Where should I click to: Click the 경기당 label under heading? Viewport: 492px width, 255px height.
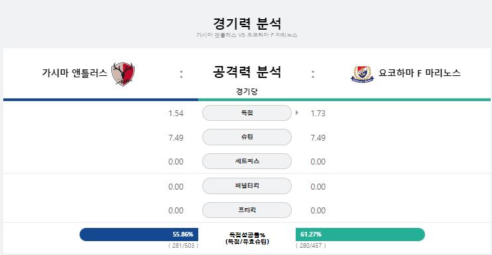click(247, 92)
